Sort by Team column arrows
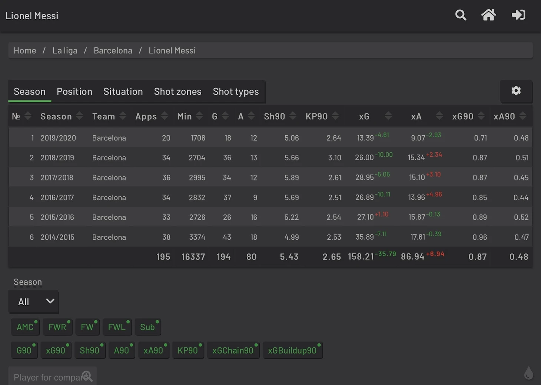 tap(123, 116)
